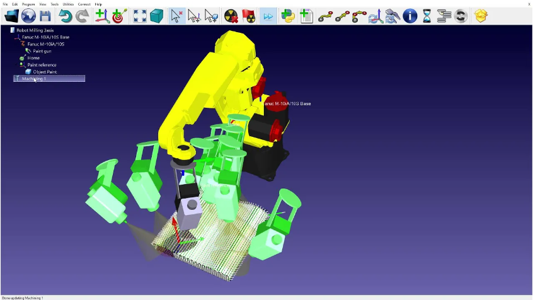The height and width of the screenshot is (300, 533).
Task: Activate the Select cursor tool
Action: click(x=177, y=16)
